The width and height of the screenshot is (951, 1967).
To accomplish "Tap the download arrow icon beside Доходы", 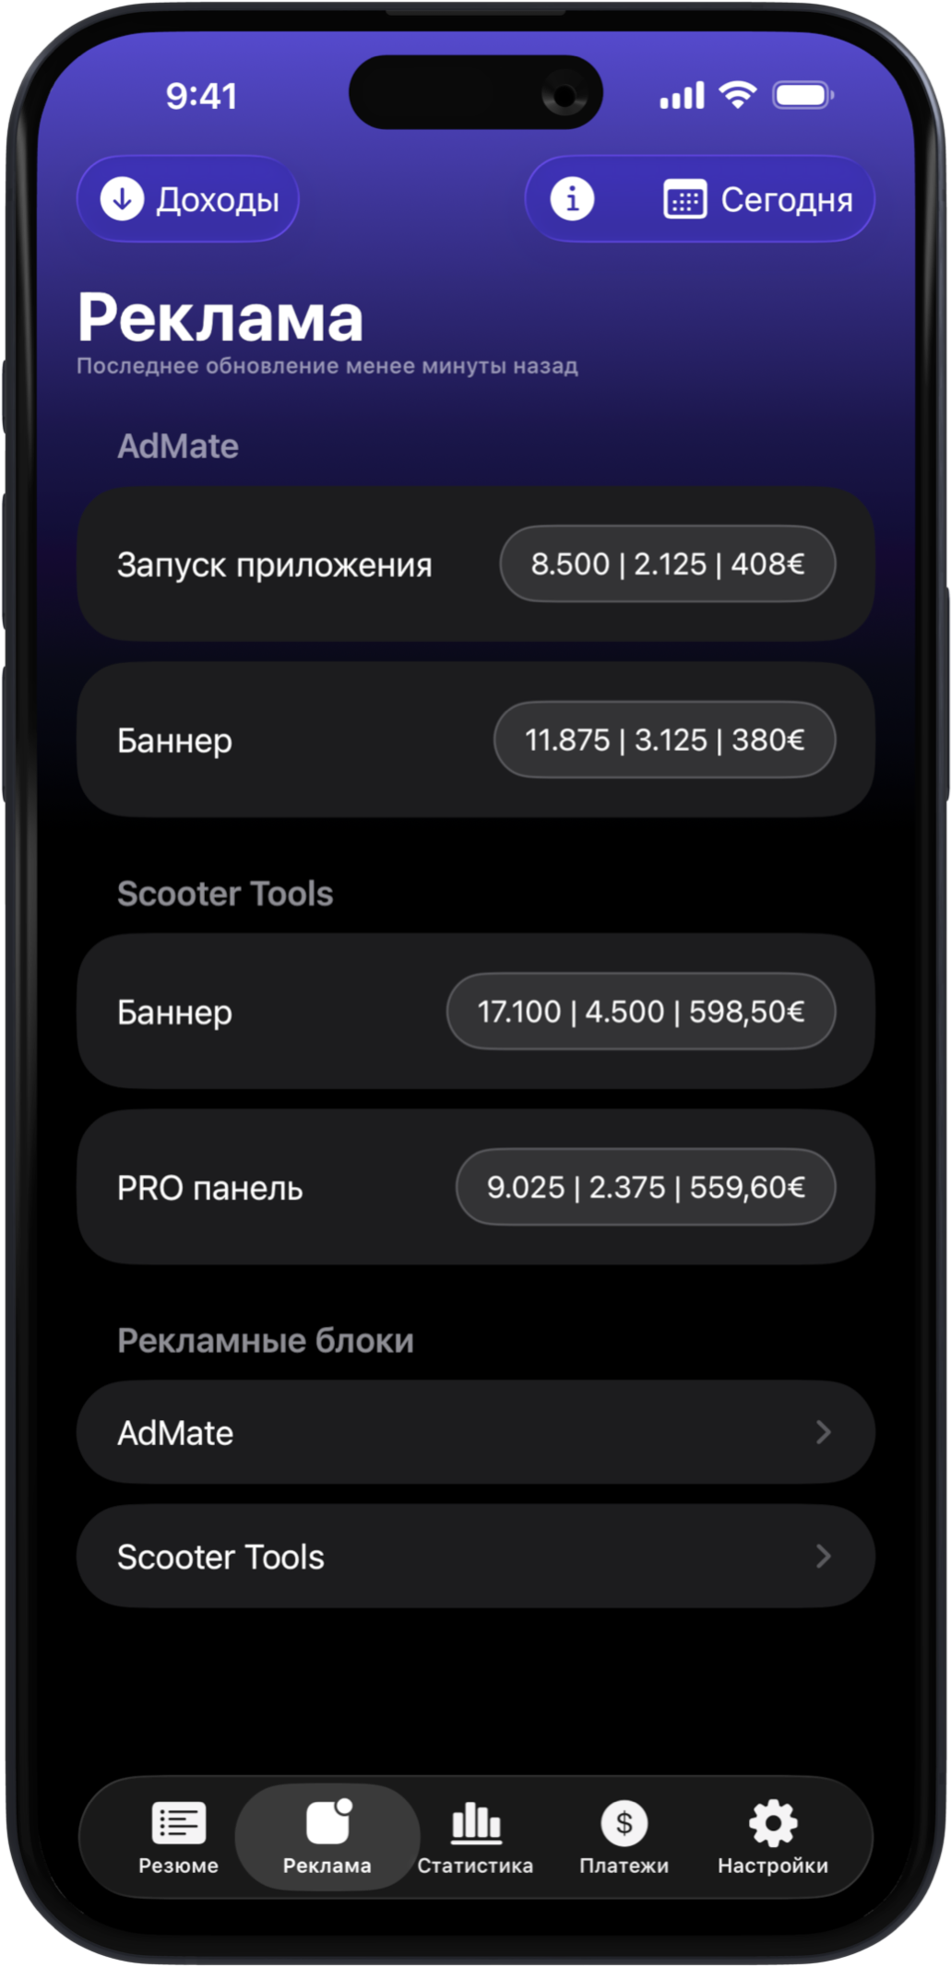I will [122, 199].
